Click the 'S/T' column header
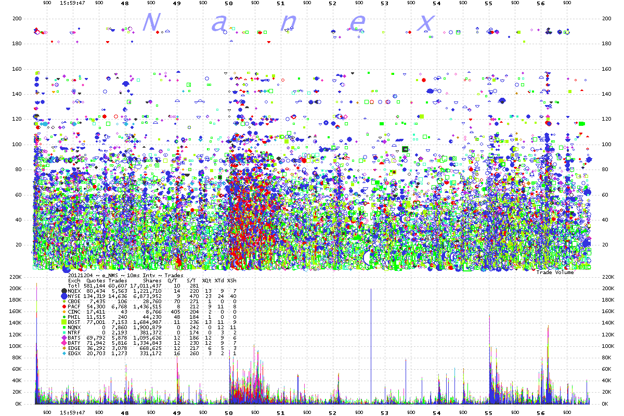This screenshot has height=416, width=624. [192, 281]
